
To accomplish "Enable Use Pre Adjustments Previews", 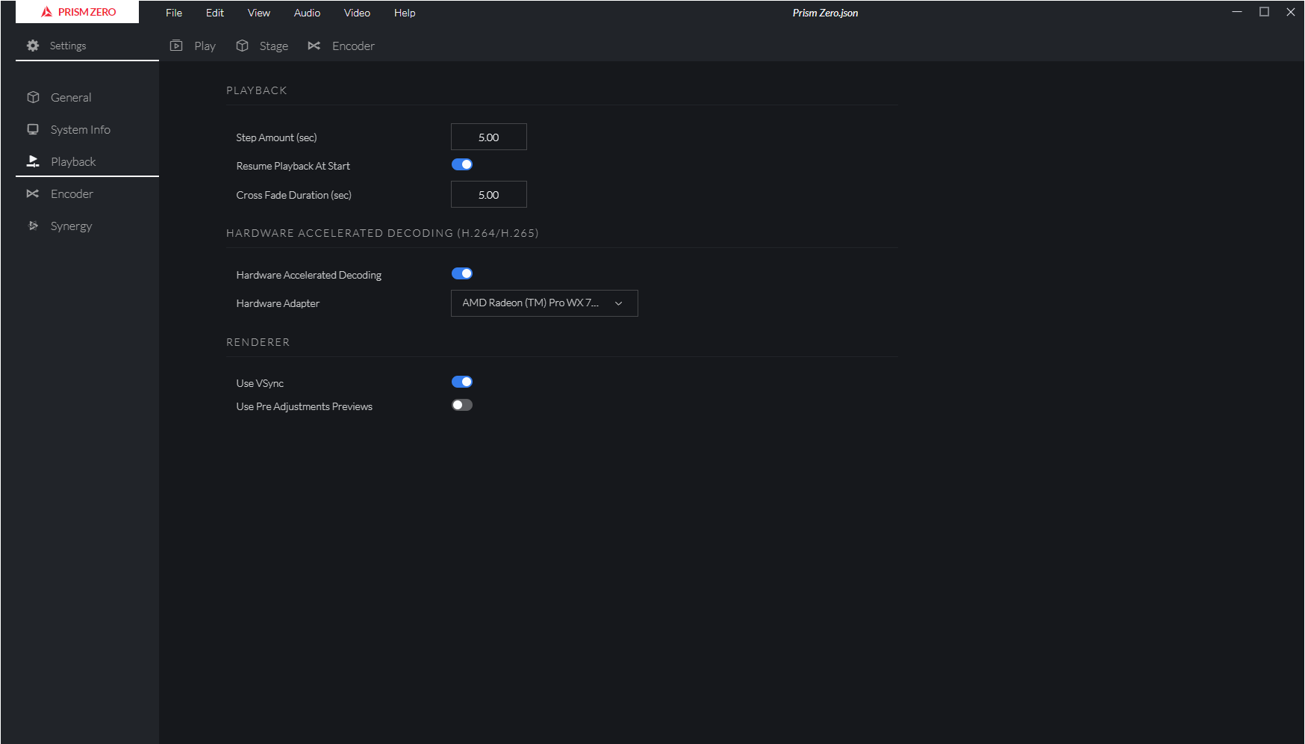I will 461,405.
